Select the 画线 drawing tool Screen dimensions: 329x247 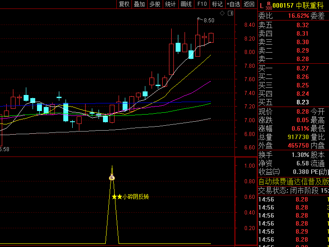(186, 4)
